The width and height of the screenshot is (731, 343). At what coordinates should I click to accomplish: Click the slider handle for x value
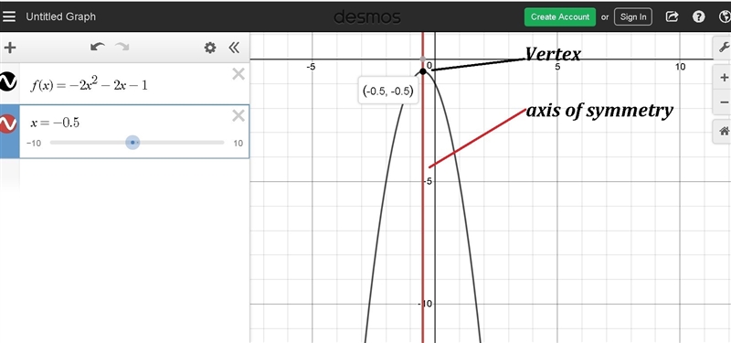[132, 143]
